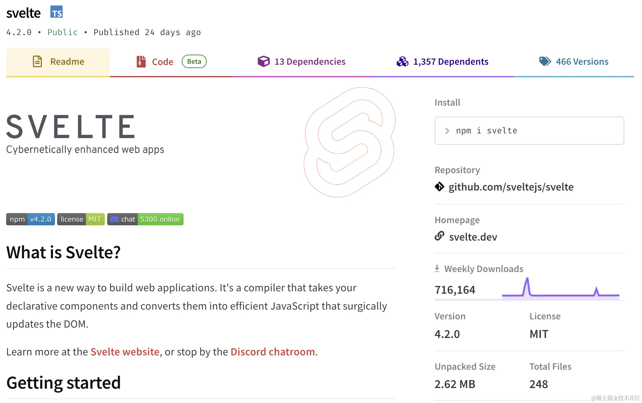The height and width of the screenshot is (403, 642).
Task: Click the Readme document icon
Action: click(x=37, y=61)
